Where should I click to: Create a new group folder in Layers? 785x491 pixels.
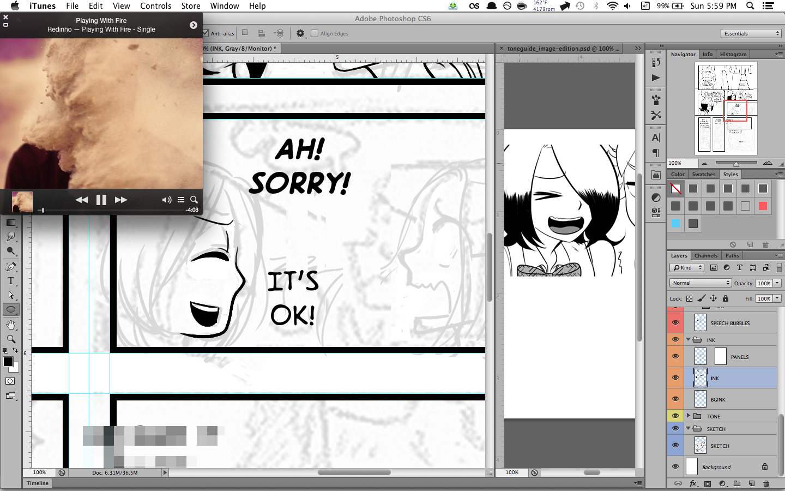click(x=737, y=483)
